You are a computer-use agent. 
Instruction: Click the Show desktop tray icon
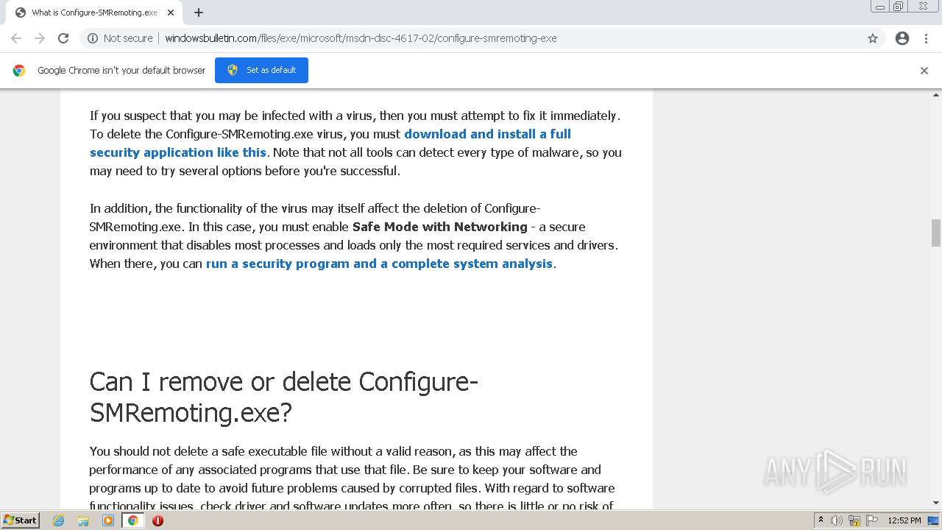click(934, 520)
